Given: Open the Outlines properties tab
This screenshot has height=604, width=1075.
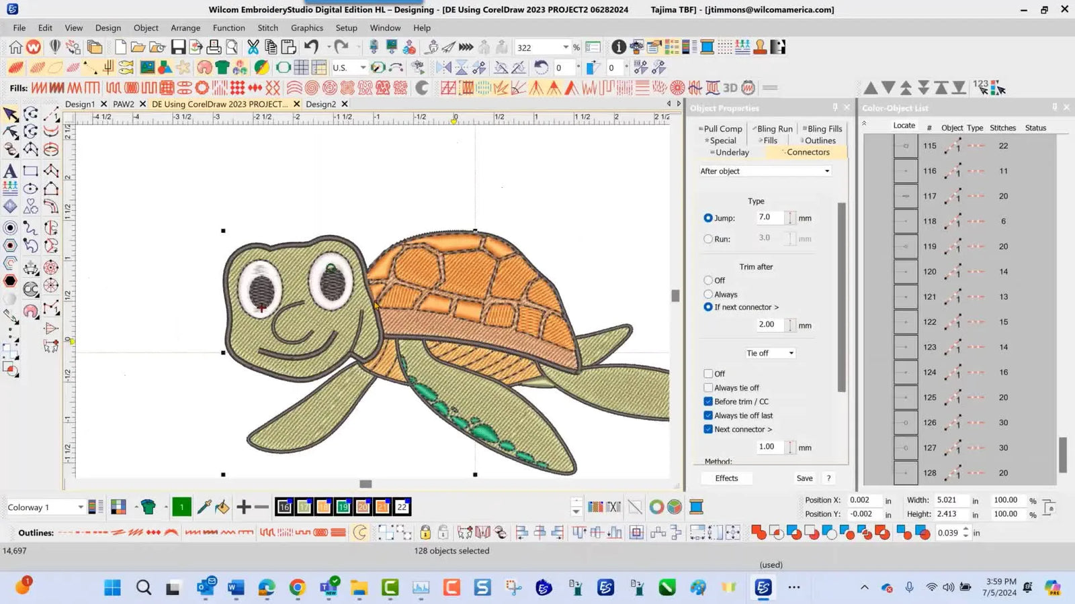Looking at the screenshot, I should [x=820, y=140].
